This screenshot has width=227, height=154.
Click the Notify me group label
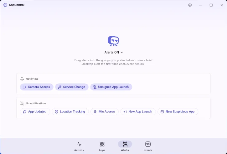(32, 79)
